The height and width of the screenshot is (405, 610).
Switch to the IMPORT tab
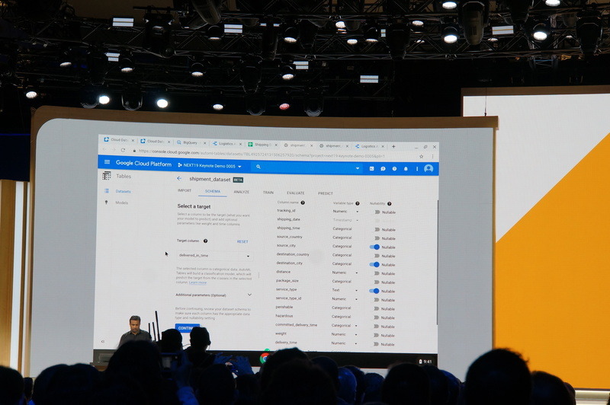click(185, 190)
